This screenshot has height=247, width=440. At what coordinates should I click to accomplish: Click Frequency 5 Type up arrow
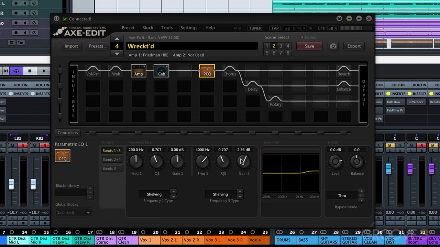pos(240,192)
